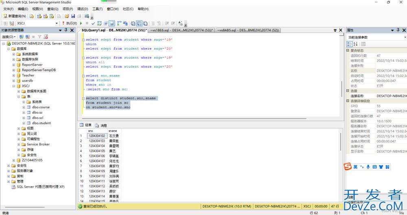This screenshot has width=407, height=215.
Task: Expand the dbo.course table node
Action: pos(24,107)
